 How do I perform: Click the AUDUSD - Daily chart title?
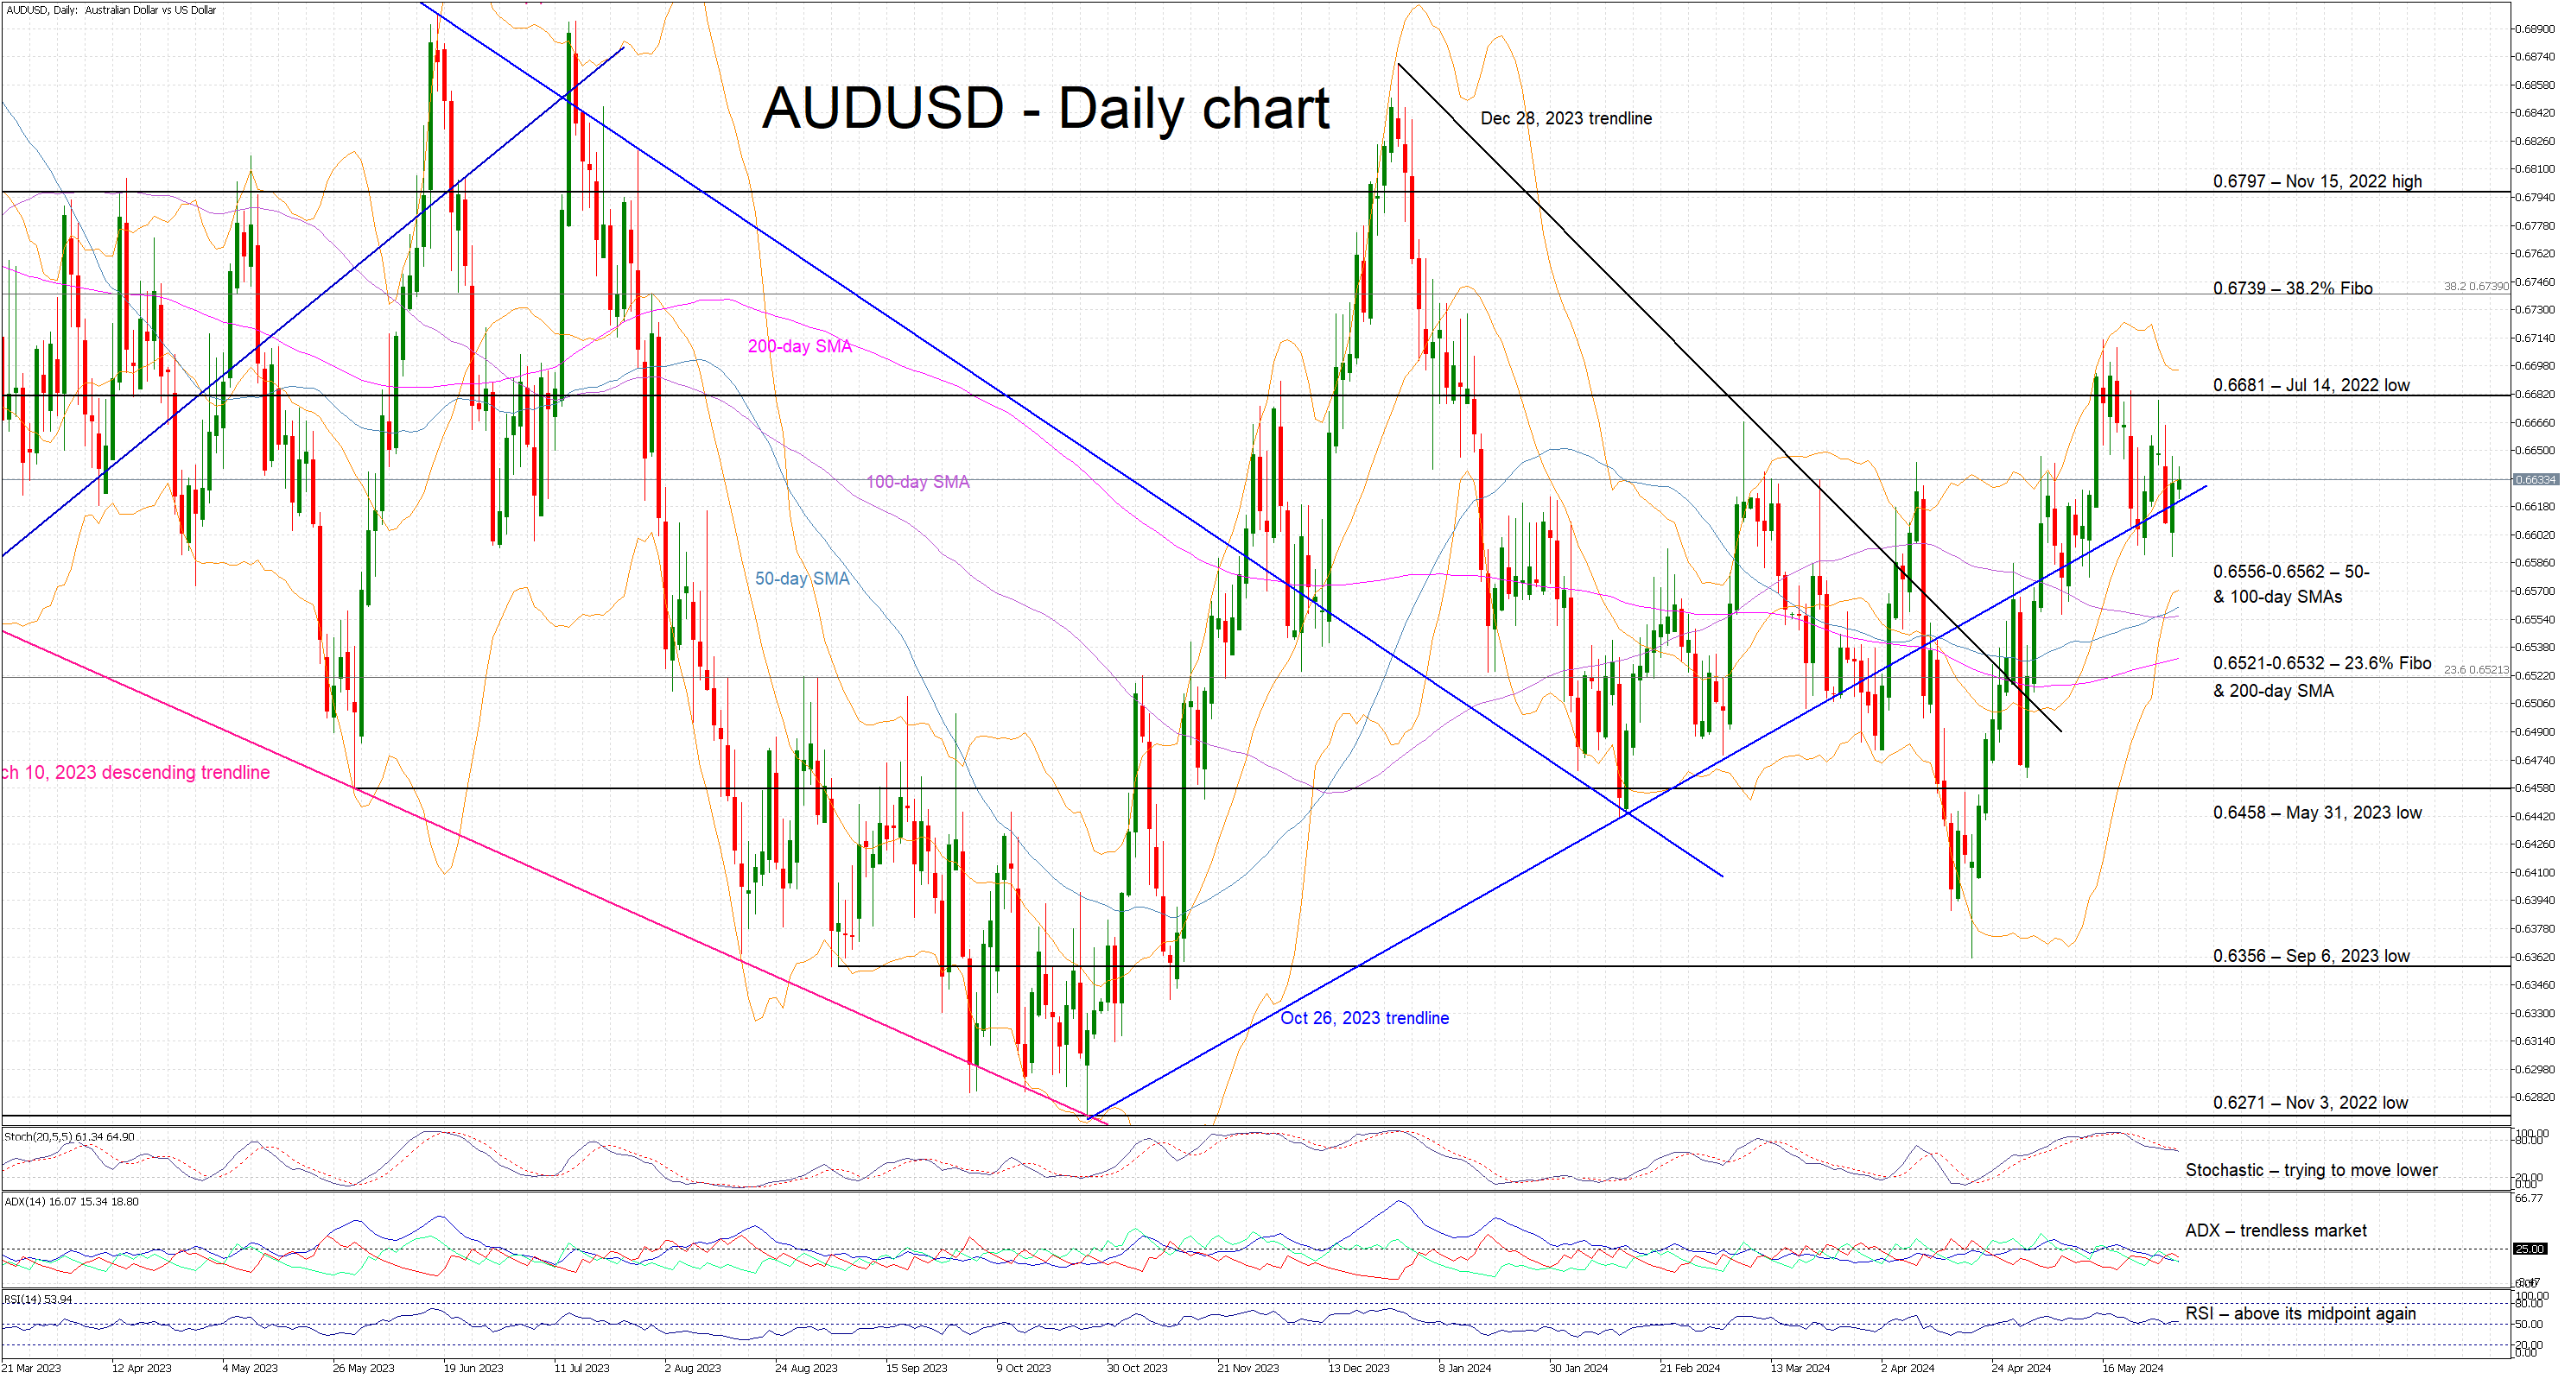point(1045,108)
